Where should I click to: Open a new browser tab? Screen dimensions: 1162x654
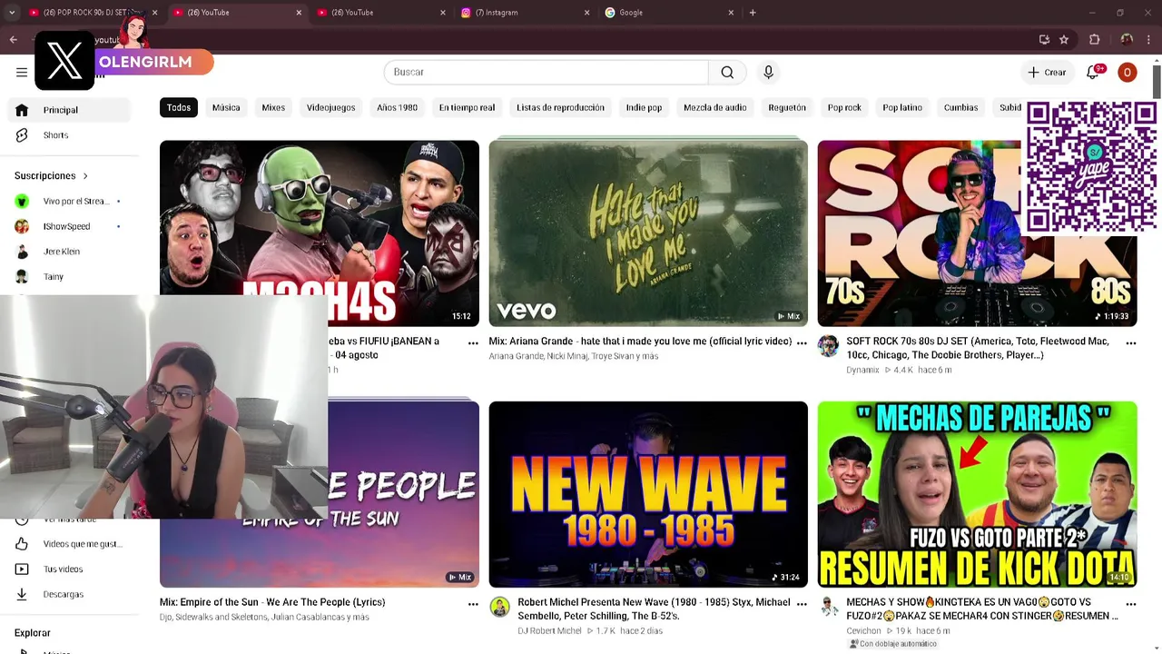pyautogui.click(x=753, y=13)
